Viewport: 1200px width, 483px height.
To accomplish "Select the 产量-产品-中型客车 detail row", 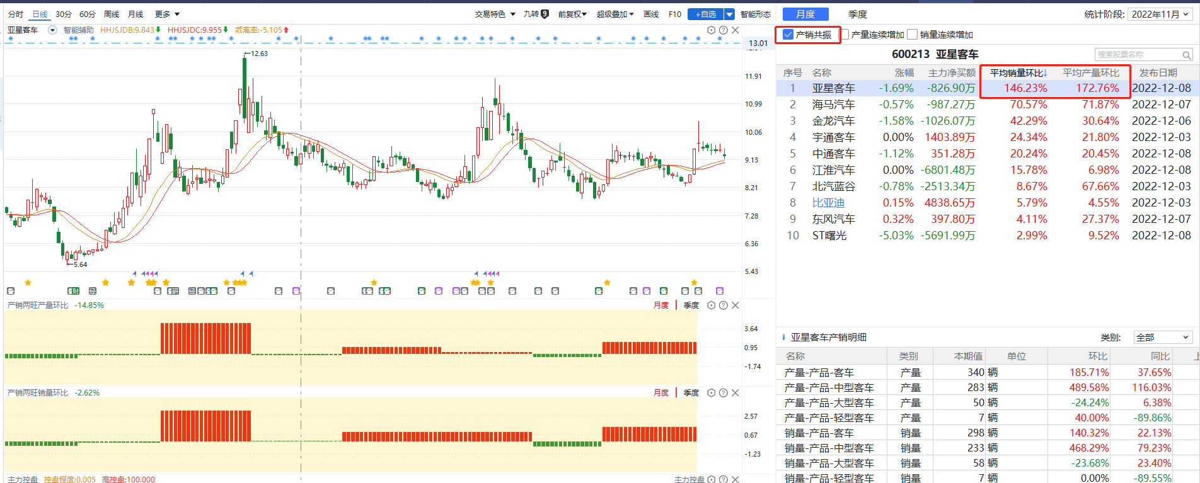I will 988,388.
